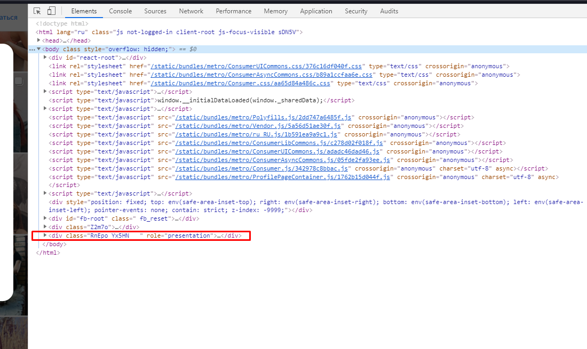Click the closing </script> row after ProfilePageContainer
This screenshot has width=587, height=349.
64,185
